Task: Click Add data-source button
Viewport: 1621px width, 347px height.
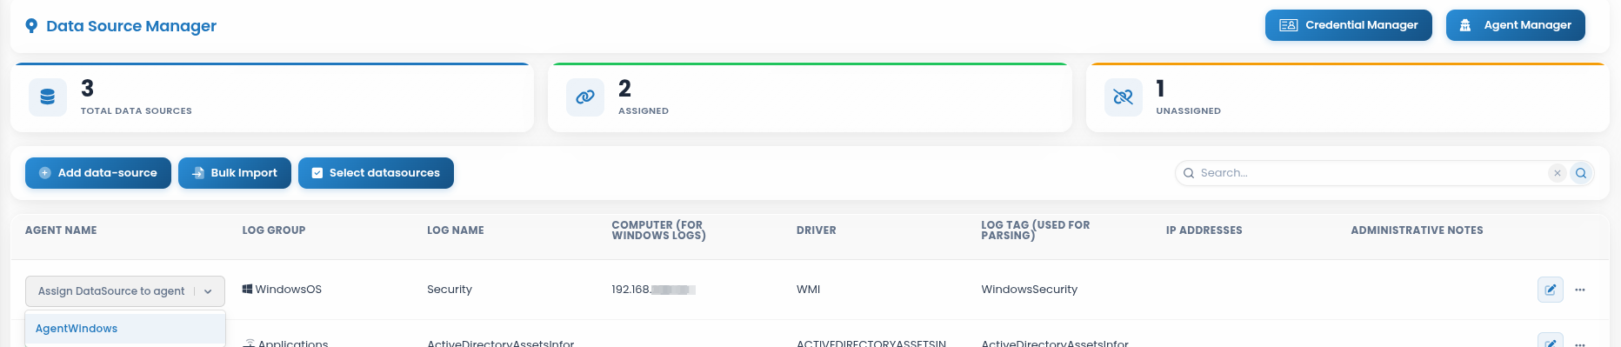Action: 98,173
